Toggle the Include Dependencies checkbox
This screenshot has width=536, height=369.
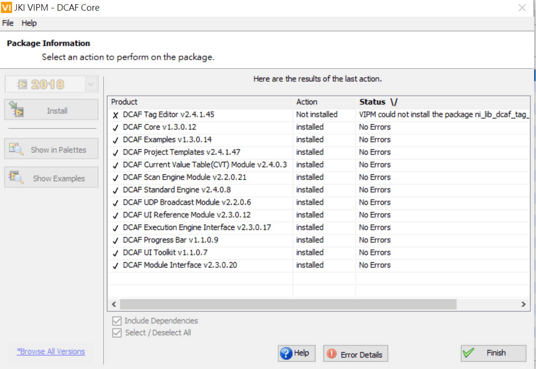click(116, 320)
